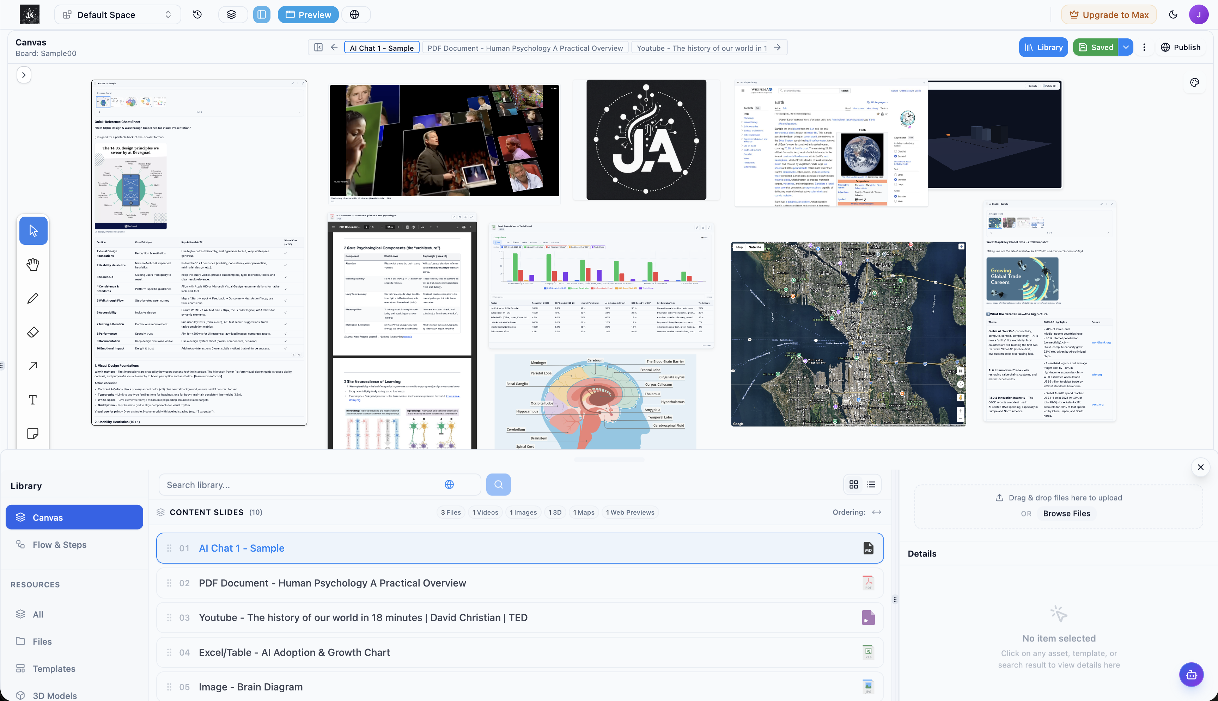Open the three-dot options menu

tap(1144, 47)
